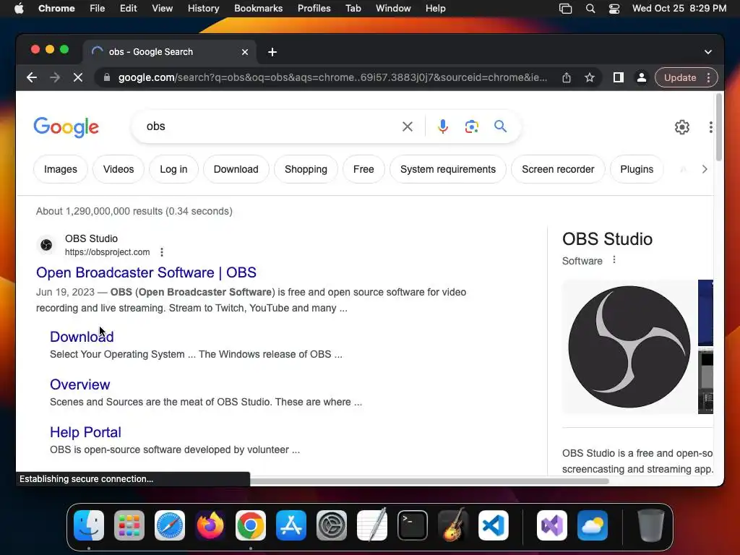Click the address bar URL
Screen dimensions: 740x555
pyautogui.click(x=332, y=77)
